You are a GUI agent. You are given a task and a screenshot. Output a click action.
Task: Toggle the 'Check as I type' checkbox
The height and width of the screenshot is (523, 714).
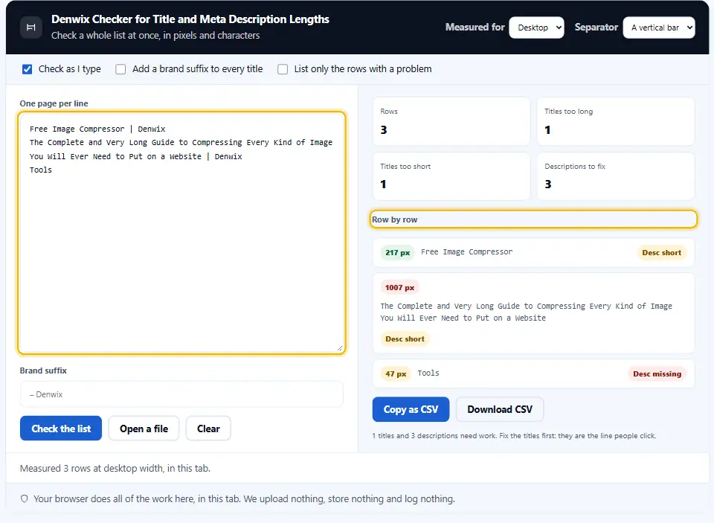coord(28,69)
